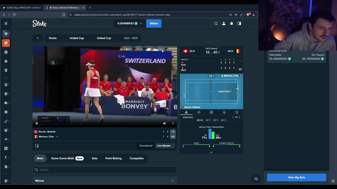The height and width of the screenshot is (189, 337).
Task: Go to previous statistics page
Action: tap(233, 117)
